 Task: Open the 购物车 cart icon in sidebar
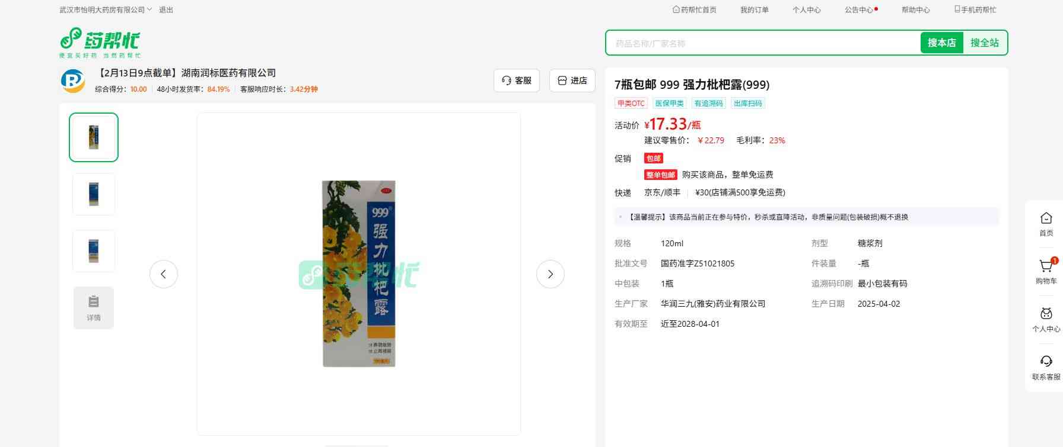click(x=1046, y=267)
